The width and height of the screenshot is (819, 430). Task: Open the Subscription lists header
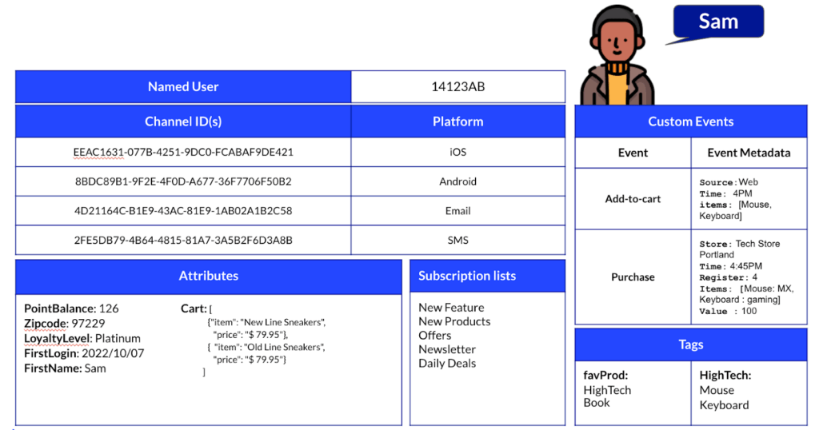pyautogui.click(x=467, y=276)
